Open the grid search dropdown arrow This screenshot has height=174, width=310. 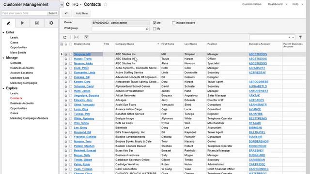point(293,37)
